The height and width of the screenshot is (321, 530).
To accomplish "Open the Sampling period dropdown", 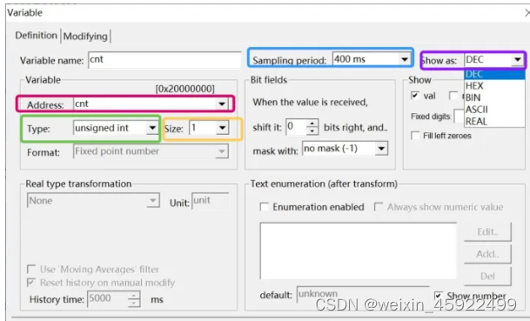I will [405, 59].
